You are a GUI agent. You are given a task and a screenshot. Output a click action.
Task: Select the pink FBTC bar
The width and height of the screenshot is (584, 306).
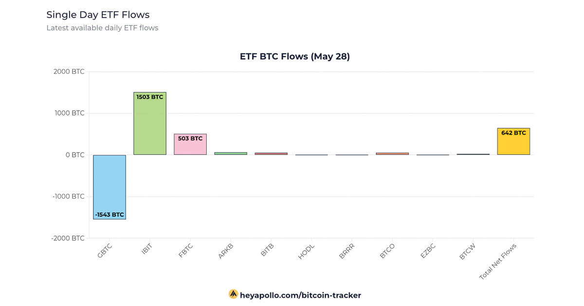coord(190,145)
